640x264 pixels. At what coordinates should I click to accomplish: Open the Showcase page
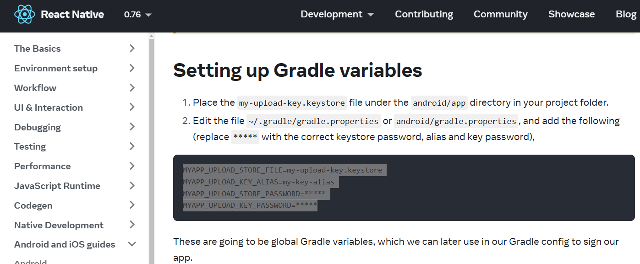click(x=572, y=14)
